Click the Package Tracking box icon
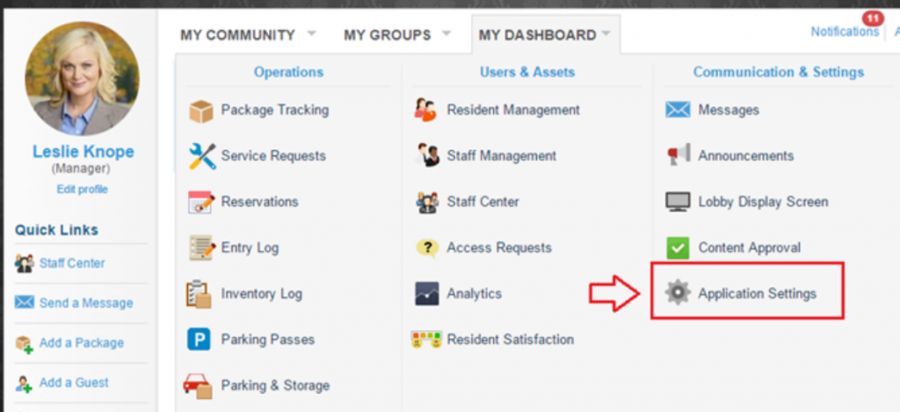900x412 pixels. [x=201, y=112]
